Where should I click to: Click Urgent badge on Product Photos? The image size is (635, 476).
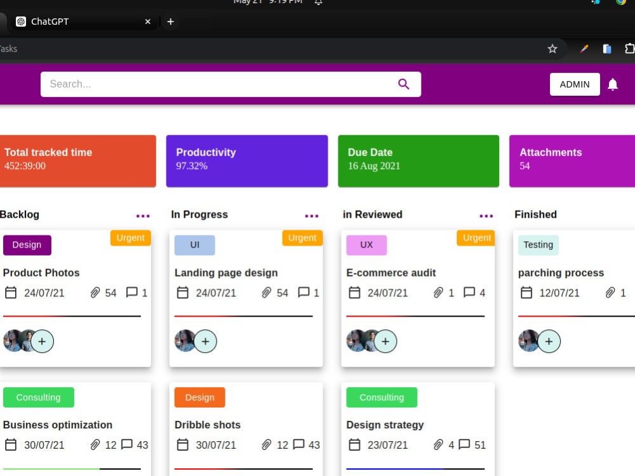pyautogui.click(x=130, y=238)
